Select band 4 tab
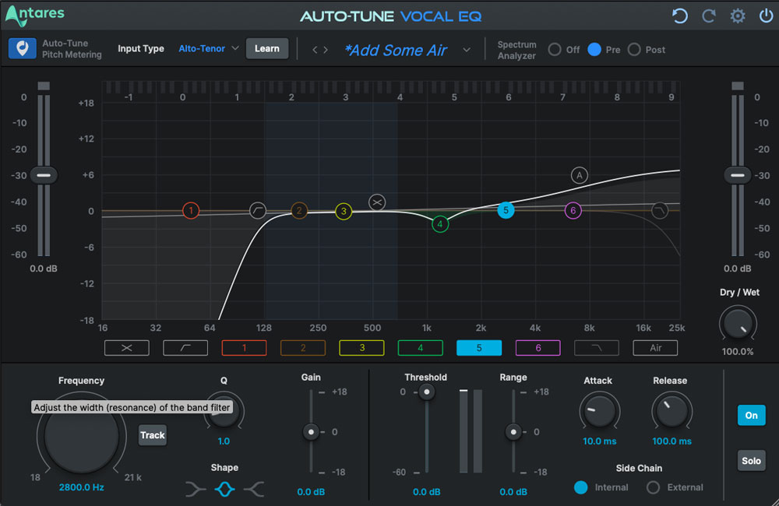 pyautogui.click(x=421, y=348)
